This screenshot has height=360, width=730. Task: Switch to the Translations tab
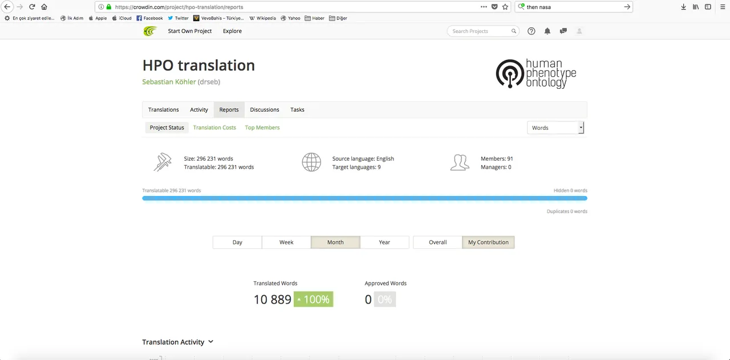(164, 109)
